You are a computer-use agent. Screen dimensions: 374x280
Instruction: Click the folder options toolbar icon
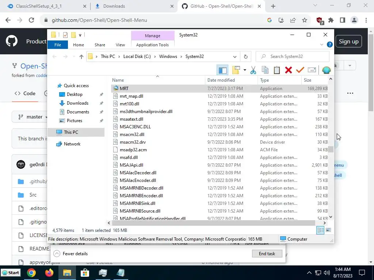(x=236, y=70)
